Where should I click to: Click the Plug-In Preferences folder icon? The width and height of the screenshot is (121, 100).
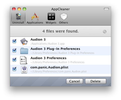tap(24, 51)
